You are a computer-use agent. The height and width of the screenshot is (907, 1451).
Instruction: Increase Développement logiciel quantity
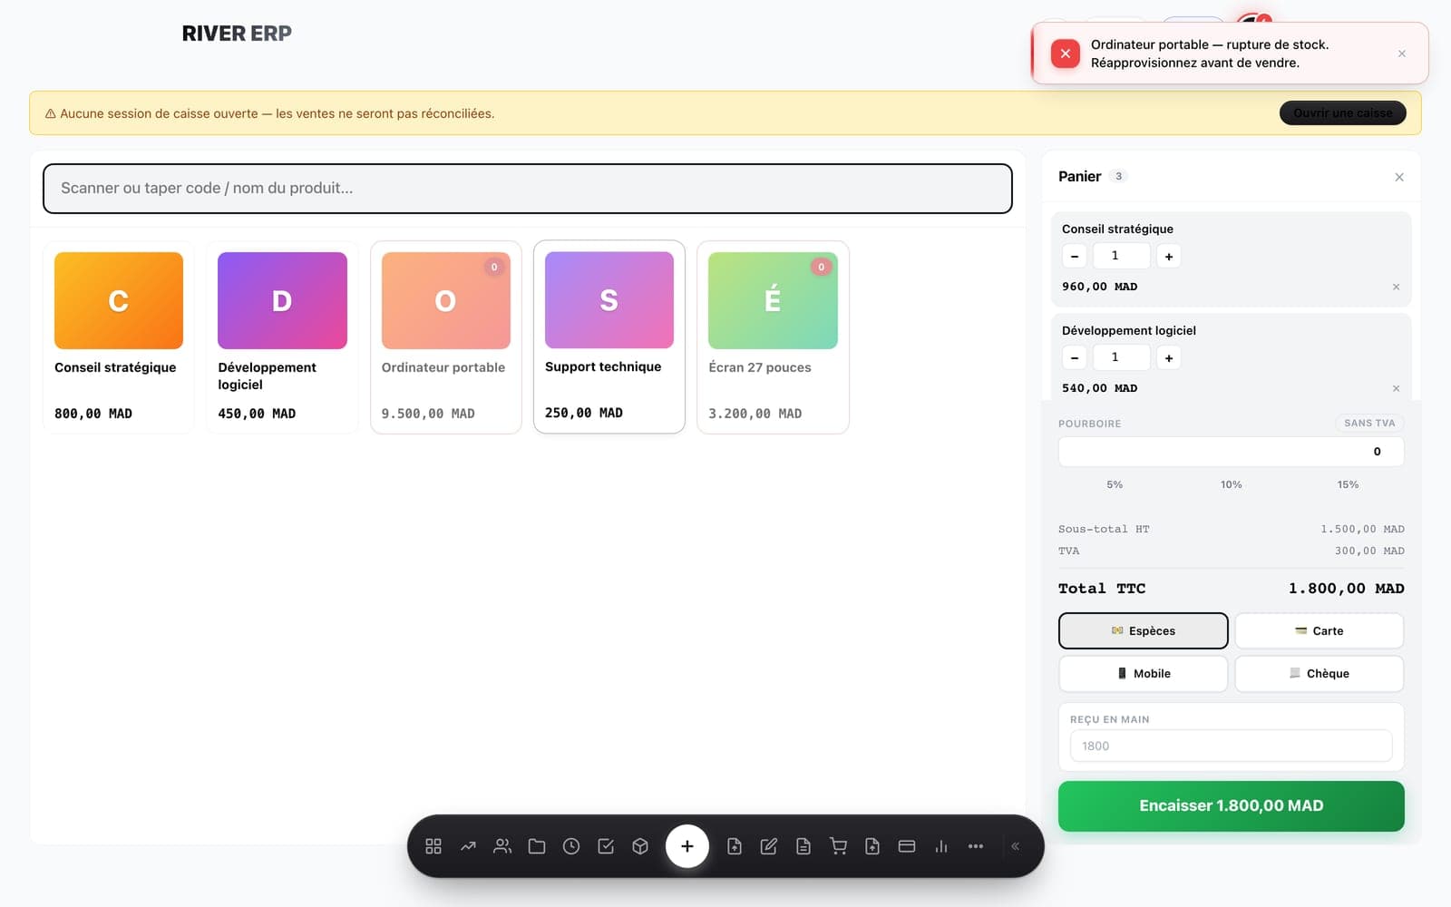(1169, 358)
